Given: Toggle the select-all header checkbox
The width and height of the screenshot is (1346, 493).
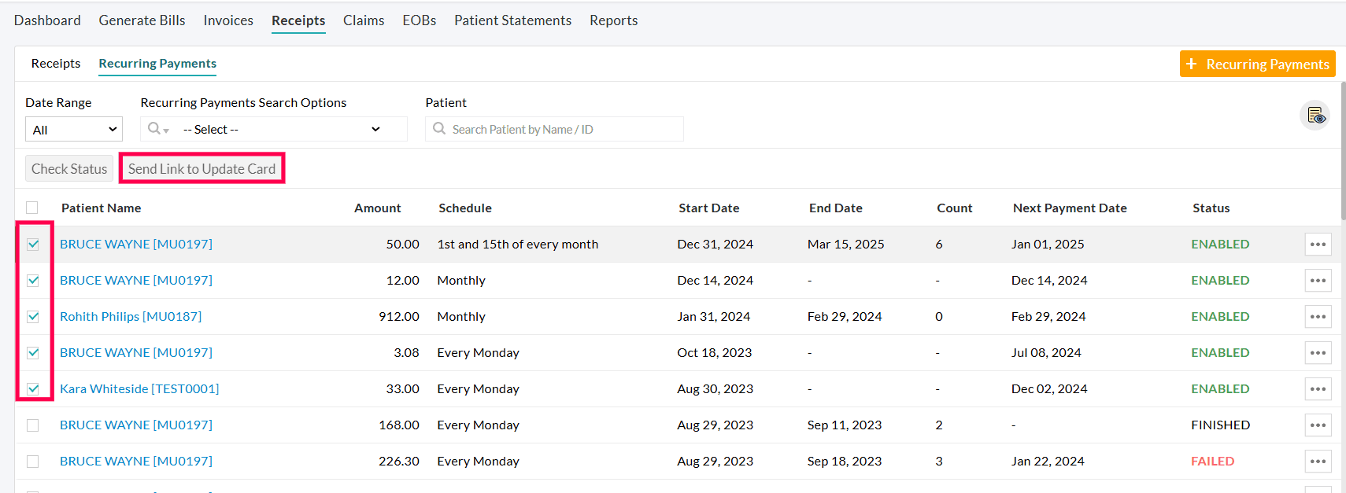Looking at the screenshot, I should coord(32,208).
